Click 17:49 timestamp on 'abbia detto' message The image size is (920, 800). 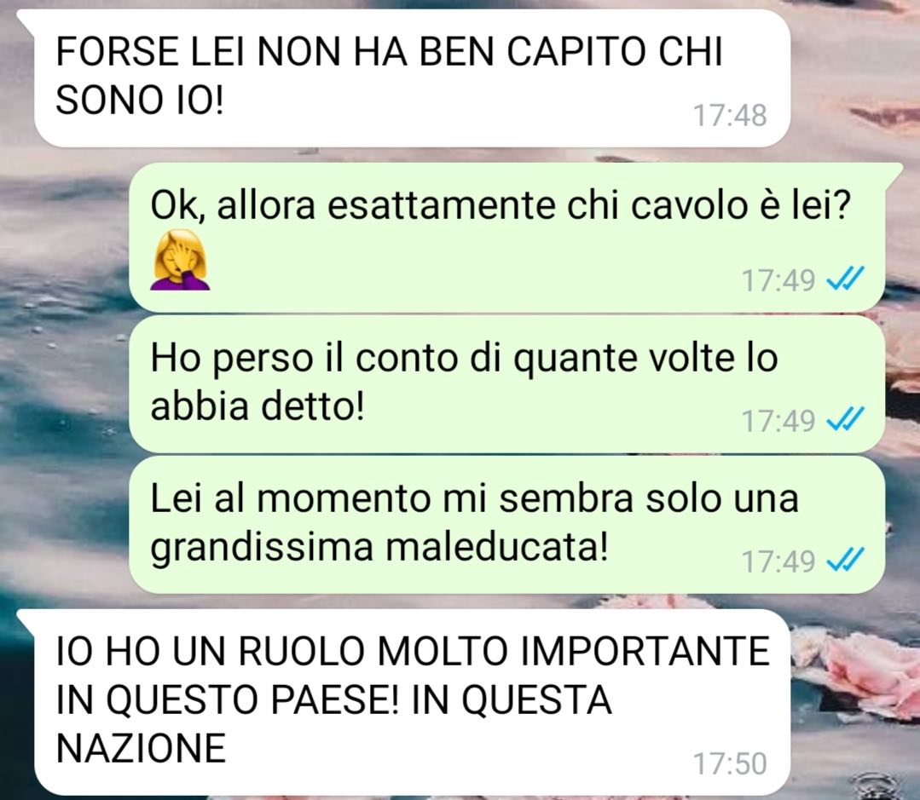[x=778, y=421]
